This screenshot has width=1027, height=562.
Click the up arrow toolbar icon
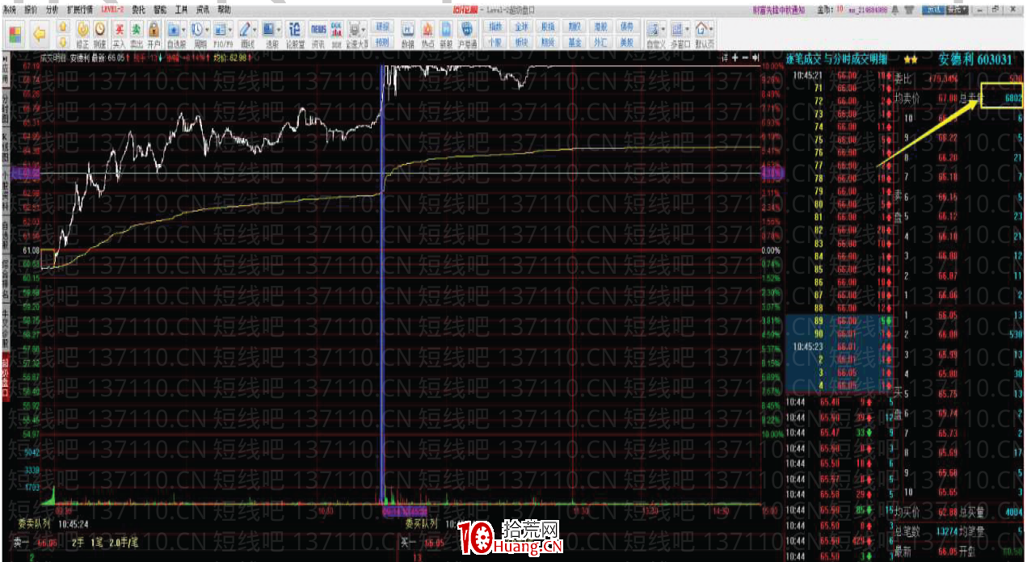[x=62, y=27]
